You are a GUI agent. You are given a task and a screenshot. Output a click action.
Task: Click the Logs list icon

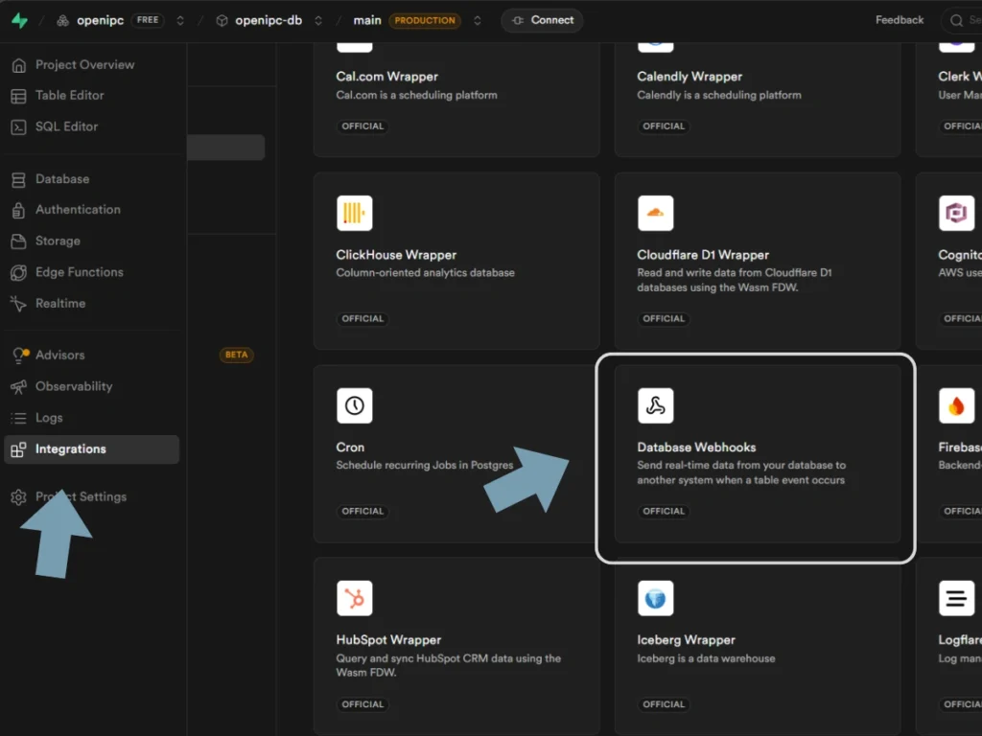(x=19, y=418)
